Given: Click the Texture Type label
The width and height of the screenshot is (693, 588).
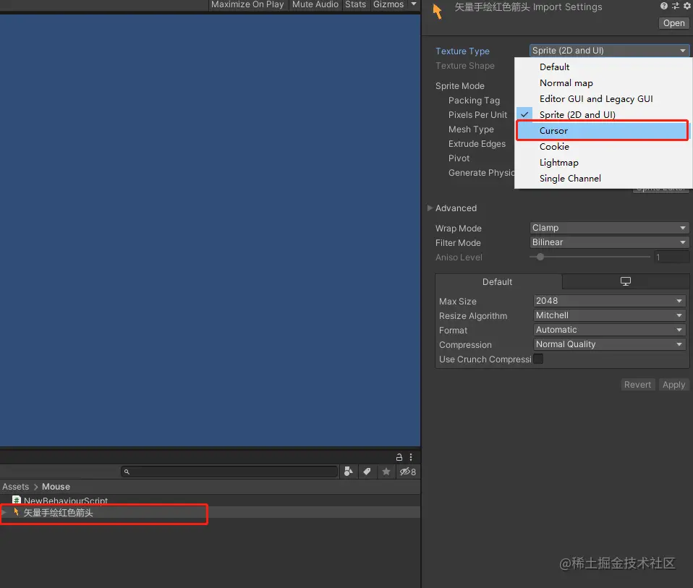Looking at the screenshot, I should (462, 51).
